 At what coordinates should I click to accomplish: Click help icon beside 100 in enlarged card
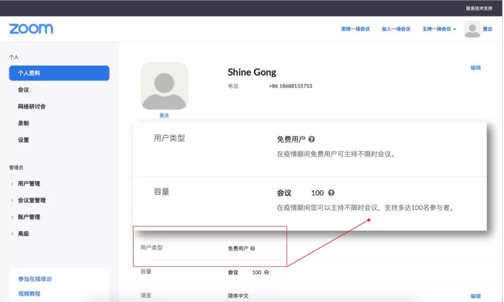(331, 193)
